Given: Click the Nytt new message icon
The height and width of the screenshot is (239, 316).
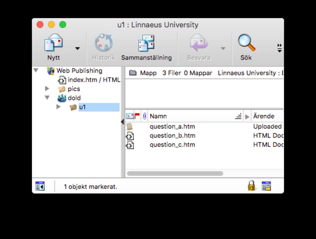Looking at the screenshot, I should click(54, 42).
